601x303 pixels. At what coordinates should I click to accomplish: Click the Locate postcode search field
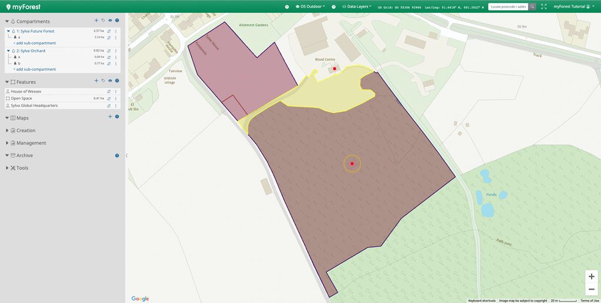pyautogui.click(x=508, y=6)
